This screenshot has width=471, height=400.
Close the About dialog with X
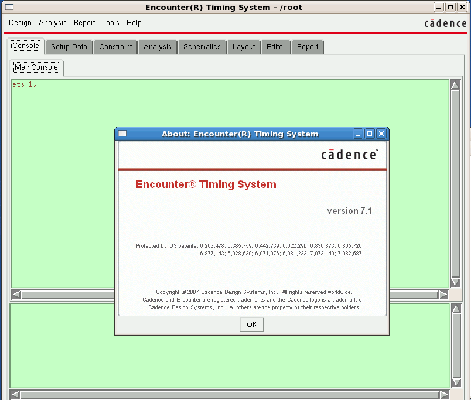coord(381,134)
